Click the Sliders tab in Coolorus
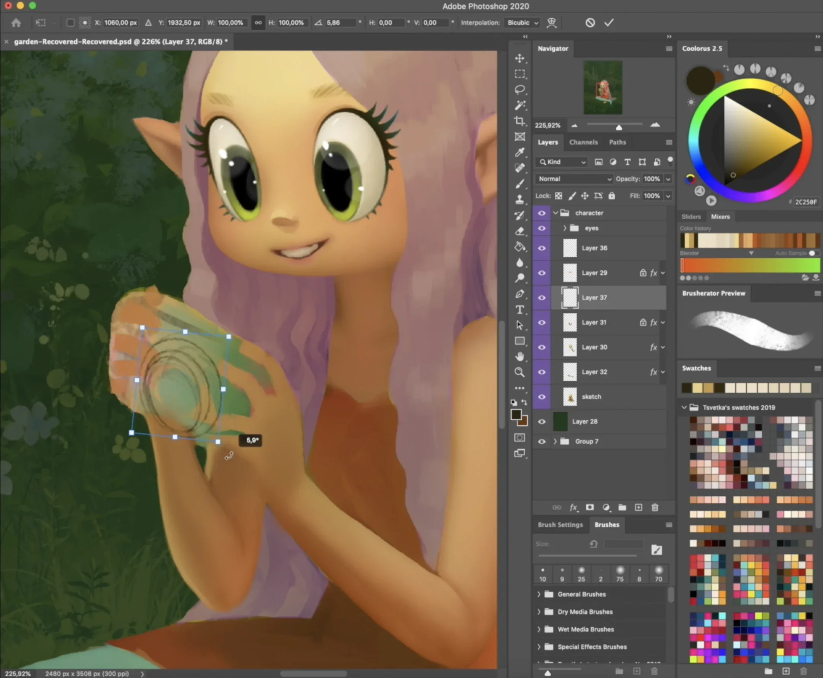Viewport: 823px width, 678px height. 691,216
